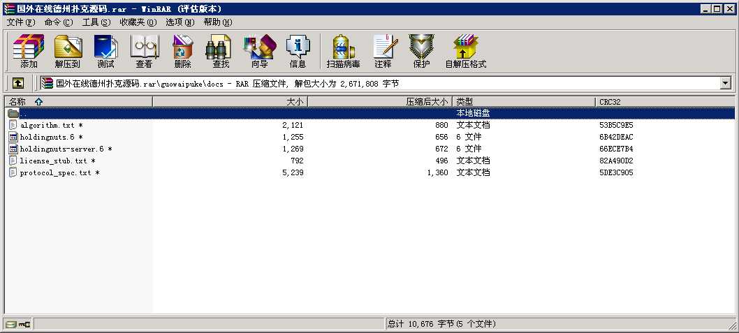This screenshot has width=739, height=333.
Task: Click the 本地磁盘 type cell
Action: point(473,114)
